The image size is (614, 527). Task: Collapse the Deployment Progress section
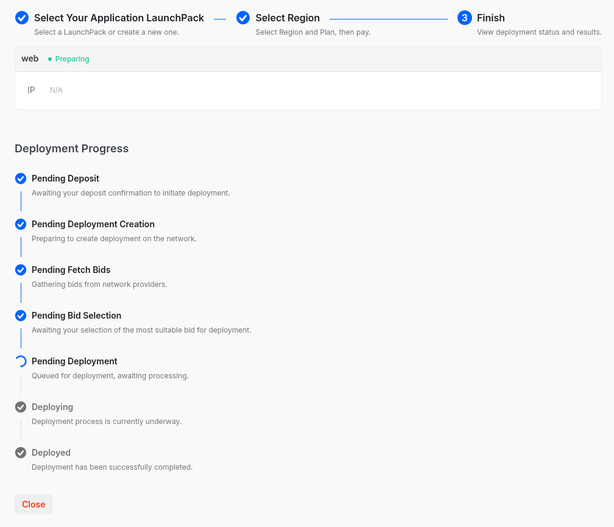[x=71, y=149]
